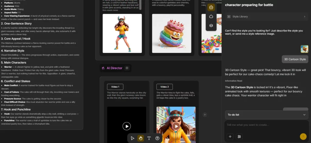Click the plus attachment icon in chat

[230, 136]
